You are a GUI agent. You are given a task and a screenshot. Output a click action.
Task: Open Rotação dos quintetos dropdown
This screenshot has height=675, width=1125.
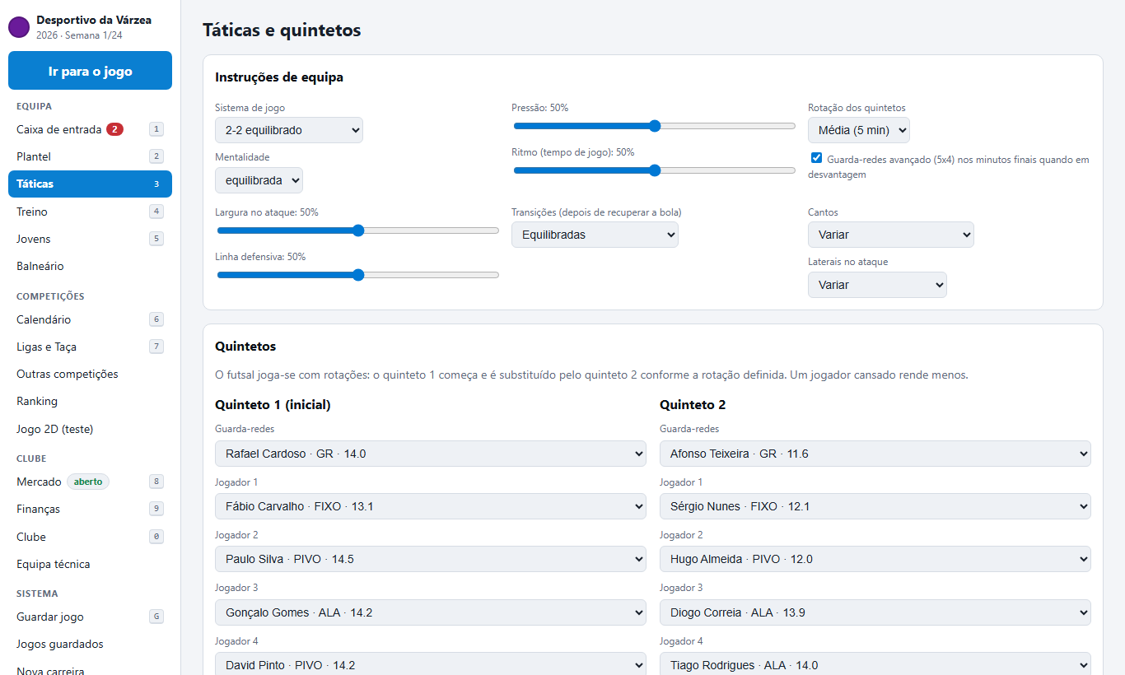click(x=859, y=130)
